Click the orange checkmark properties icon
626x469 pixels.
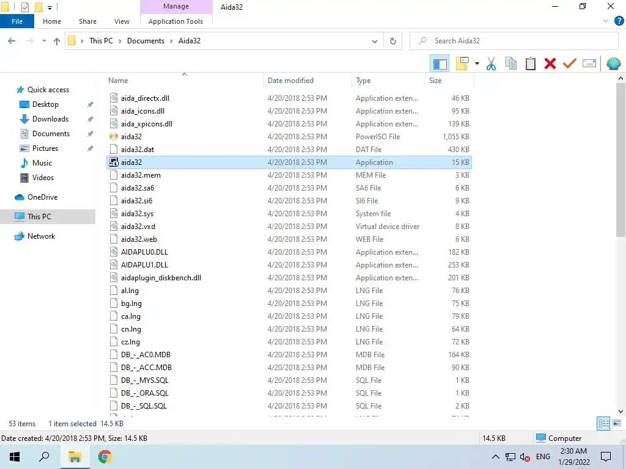[x=570, y=64]
